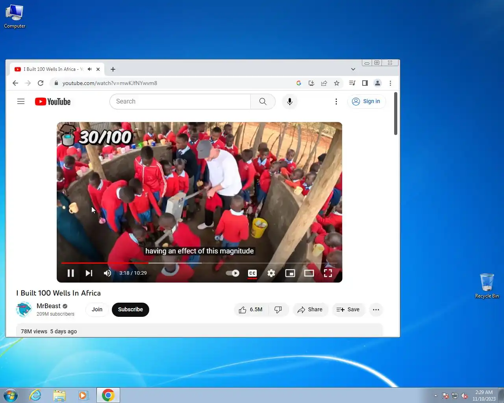Open Google icon in address bar
504x403 pixels.
click(299, 83)
